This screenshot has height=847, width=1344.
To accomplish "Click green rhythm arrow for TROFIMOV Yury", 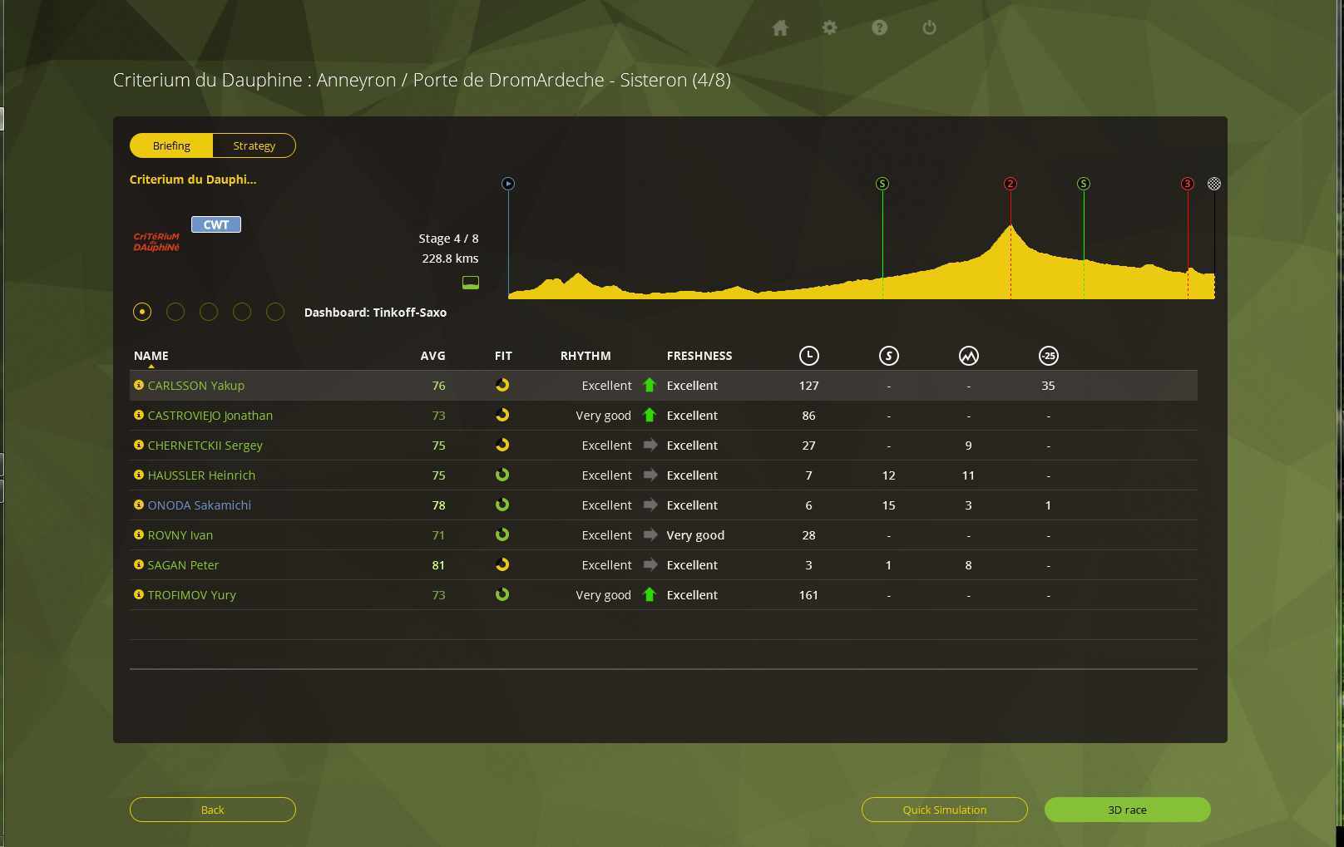I will pyautogui.click(x=650, y=594).
